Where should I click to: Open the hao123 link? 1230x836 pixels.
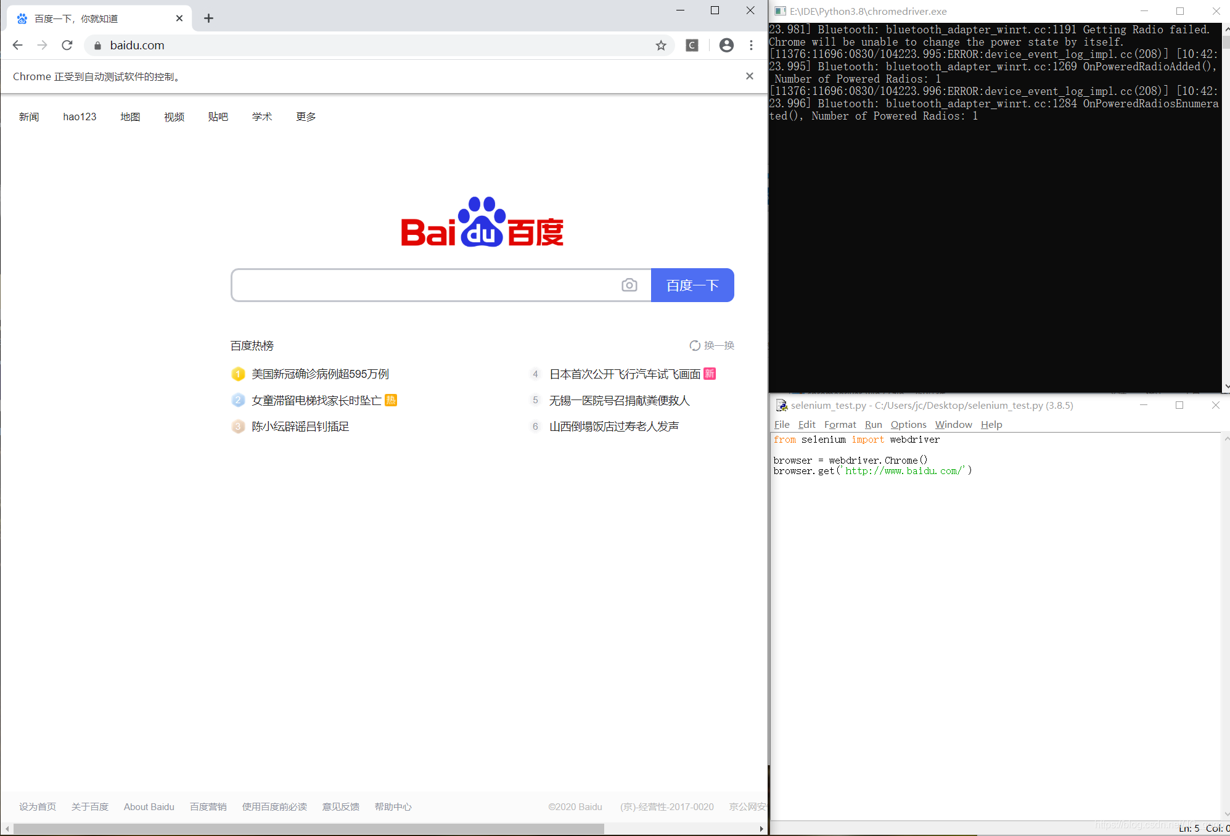click(80, 117)
